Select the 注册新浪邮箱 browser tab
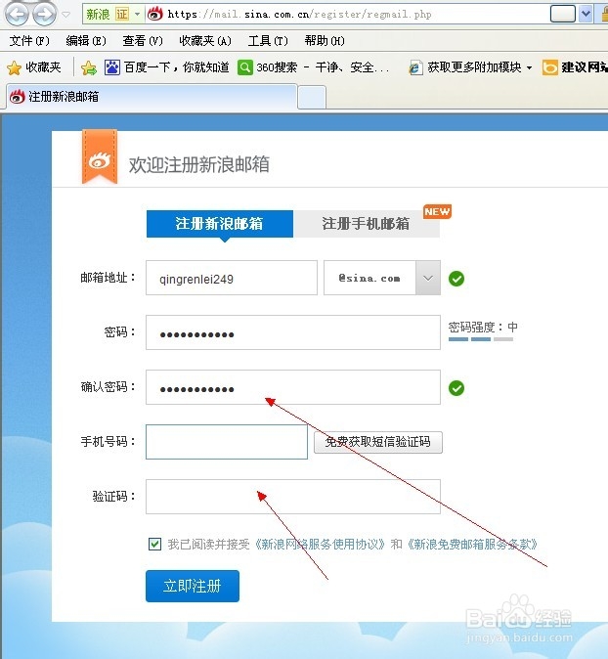This screenshot has height=659, width=608. click(x=152, y=97)
